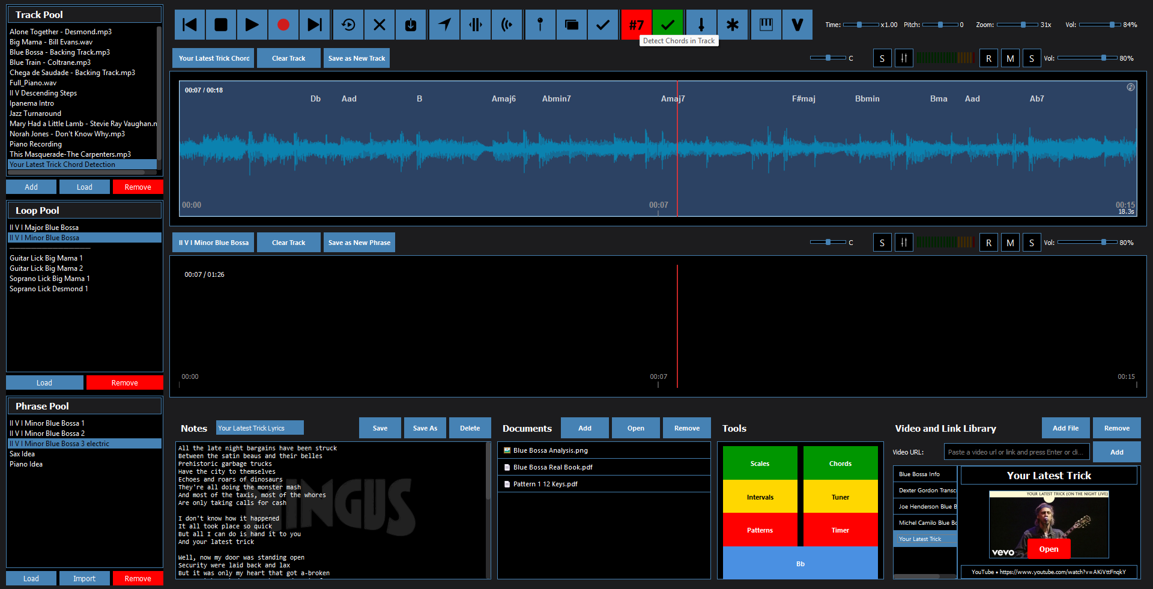Select Blue Train - Coltrane.mp3 in Track Pool

[50, 62]
